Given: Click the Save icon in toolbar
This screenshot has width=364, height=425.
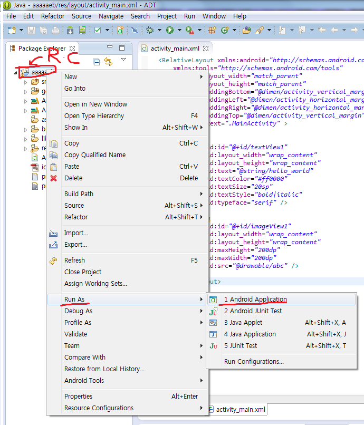Looking at the screenshot, I should point(31,31).
